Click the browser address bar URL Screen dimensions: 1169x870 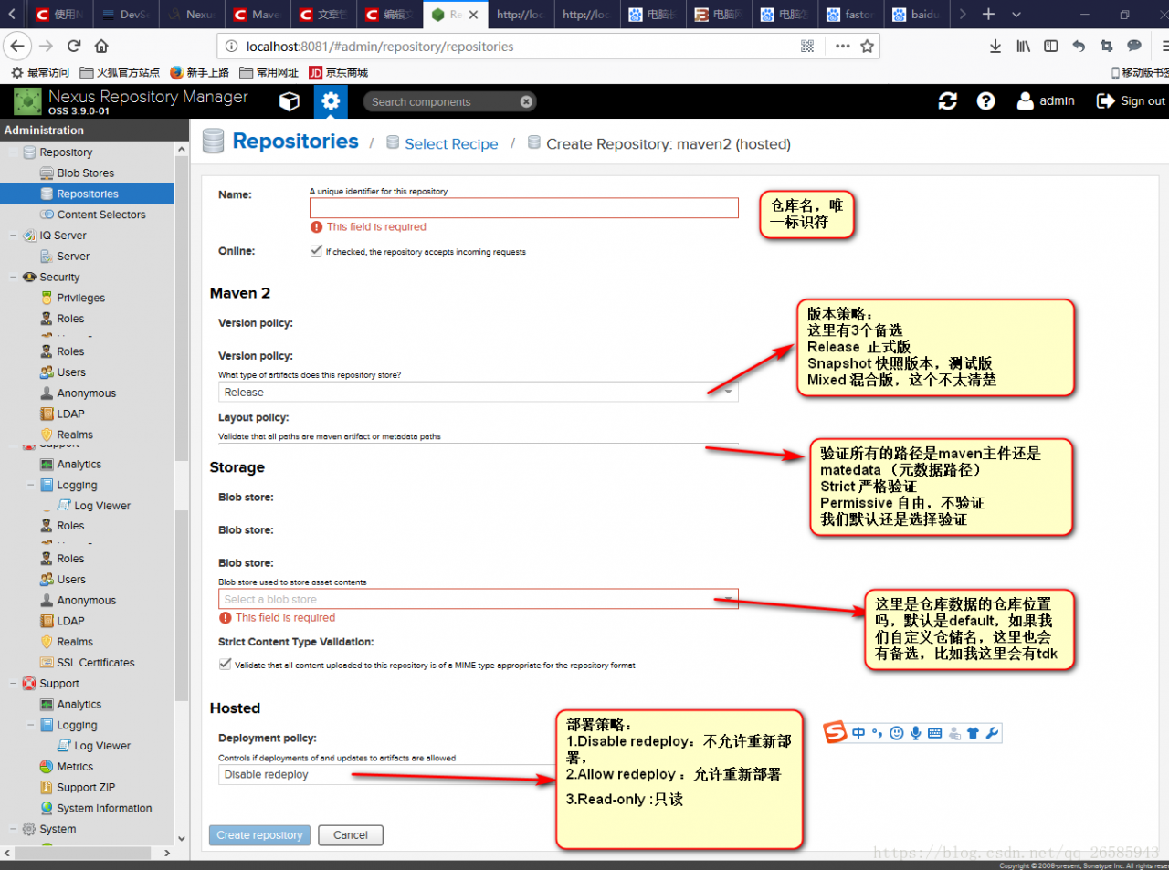click(380, 47)
